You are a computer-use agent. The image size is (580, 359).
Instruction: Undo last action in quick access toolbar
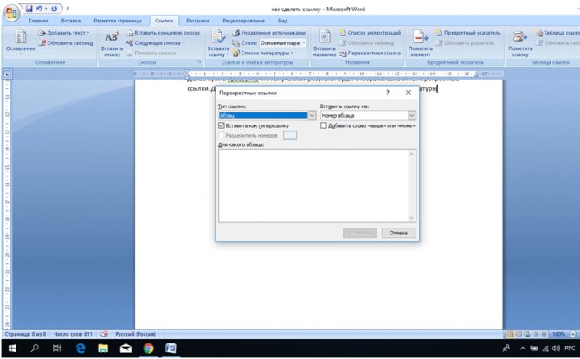point(39,9)
